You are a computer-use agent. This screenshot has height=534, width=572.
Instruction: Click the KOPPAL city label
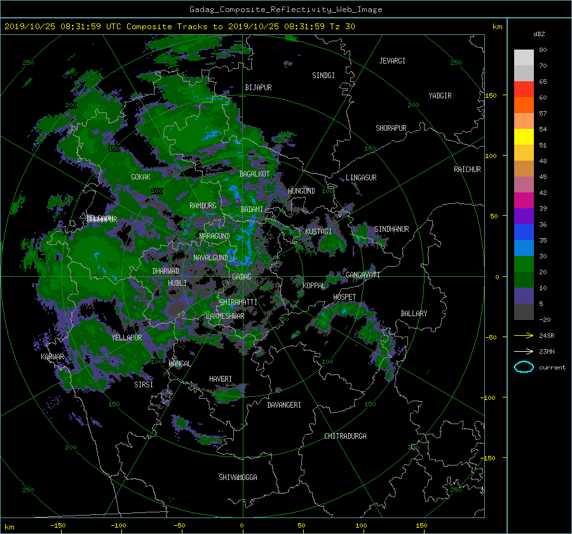314,286
